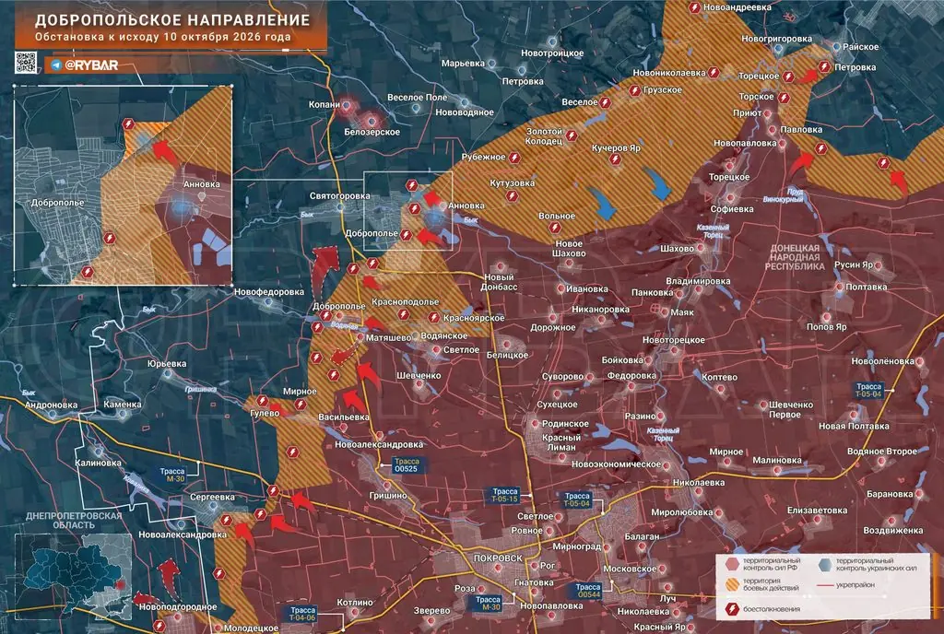Image resolution: width=944 pixels, height=634 pixels.
Task: Click the clash icon near Золотой Колодец
Action: click(x=571, y=136)
